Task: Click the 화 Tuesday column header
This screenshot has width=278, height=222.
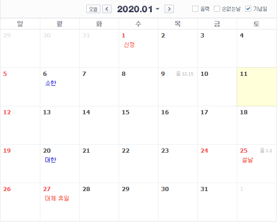Action: (99, 24)
